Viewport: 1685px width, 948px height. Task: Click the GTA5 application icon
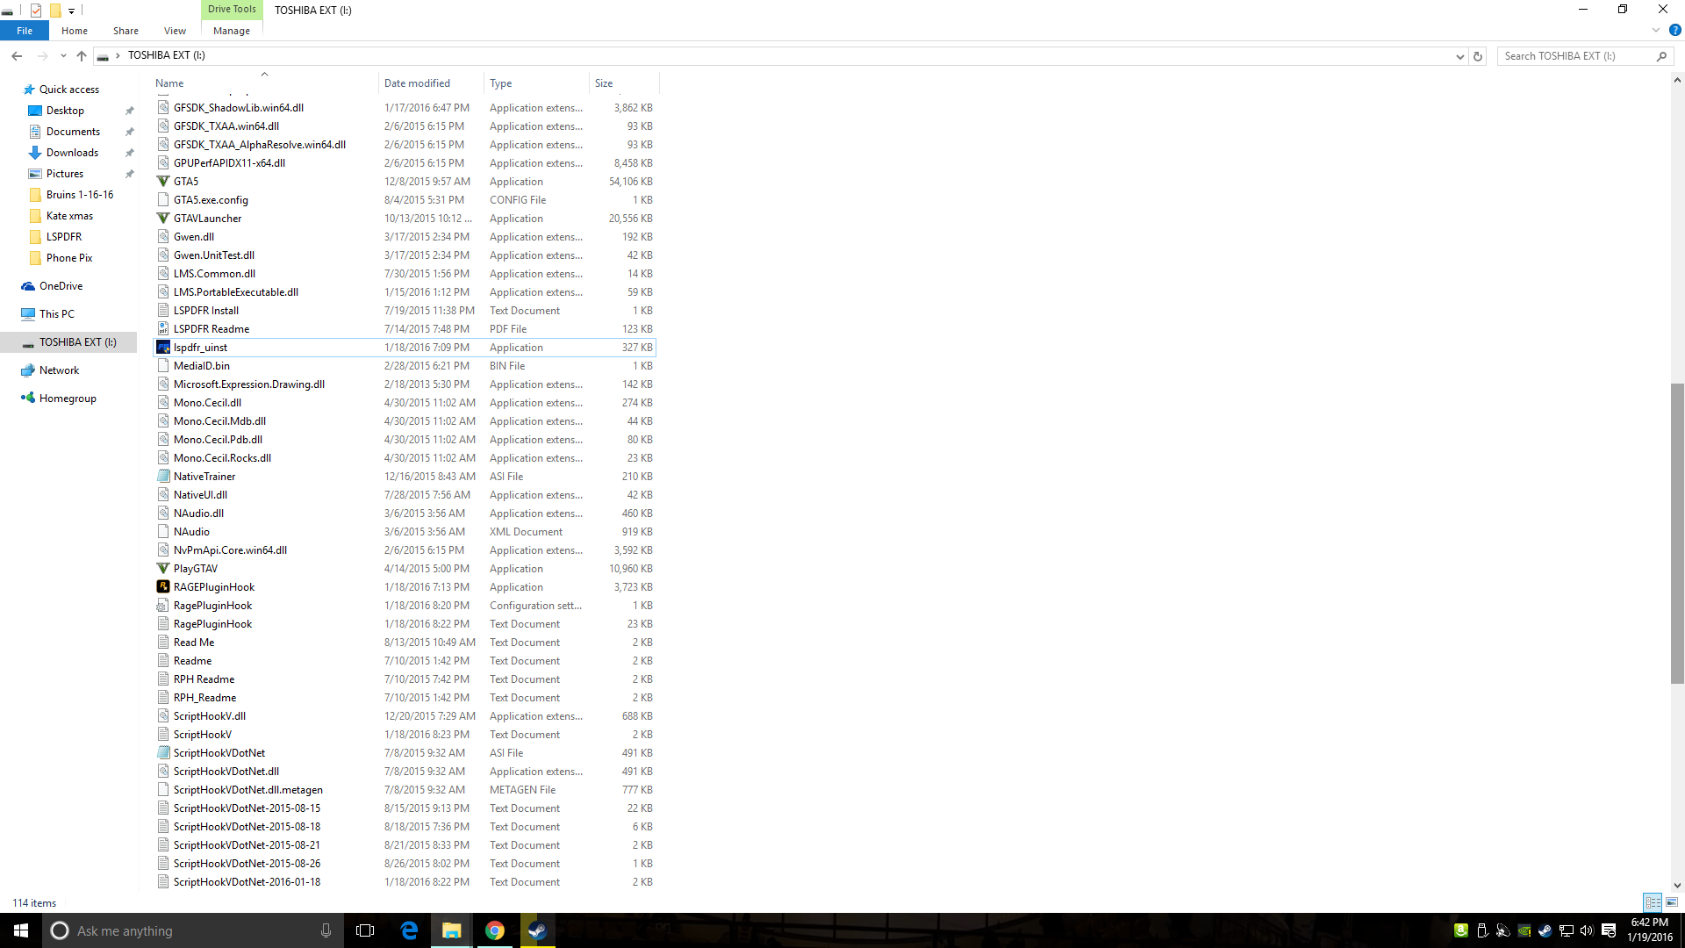(x=163, y=182)
